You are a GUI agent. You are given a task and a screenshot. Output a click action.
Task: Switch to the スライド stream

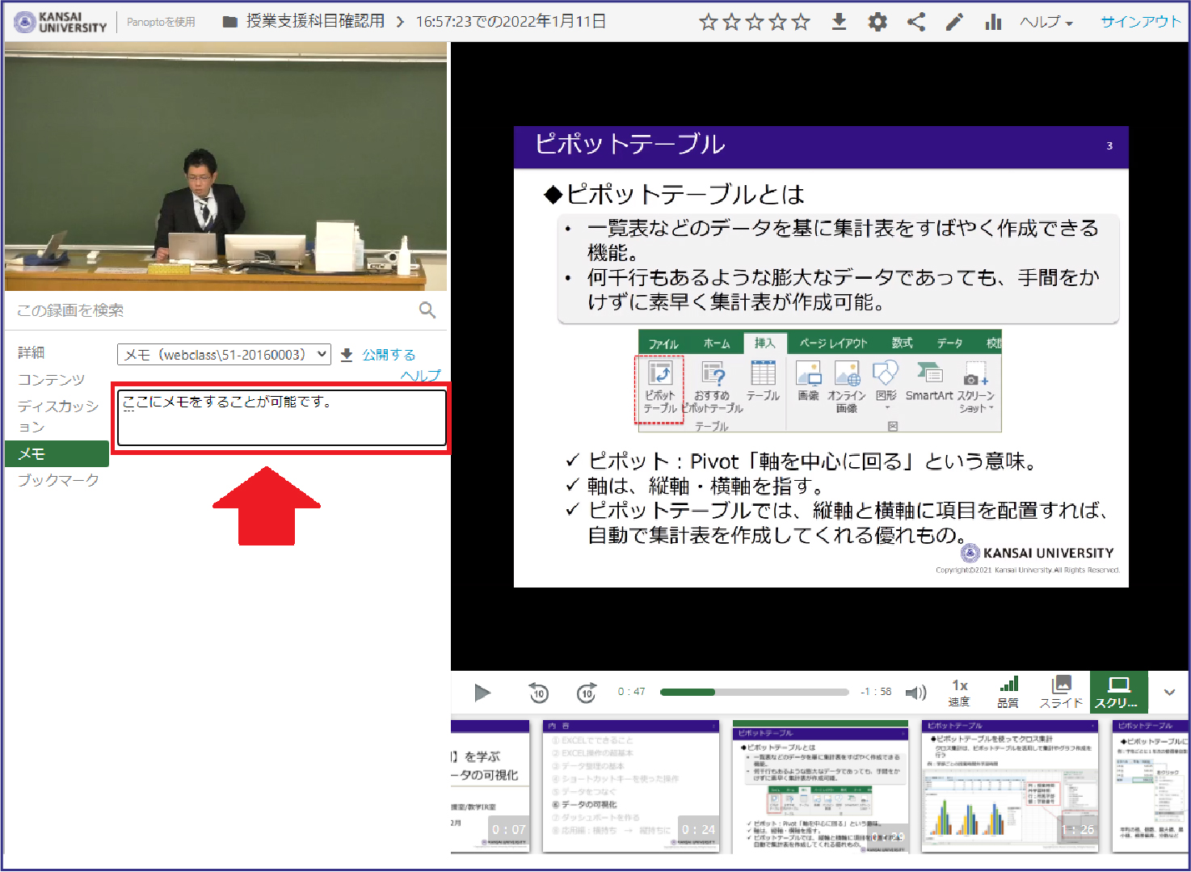[x=1061, y=693]
